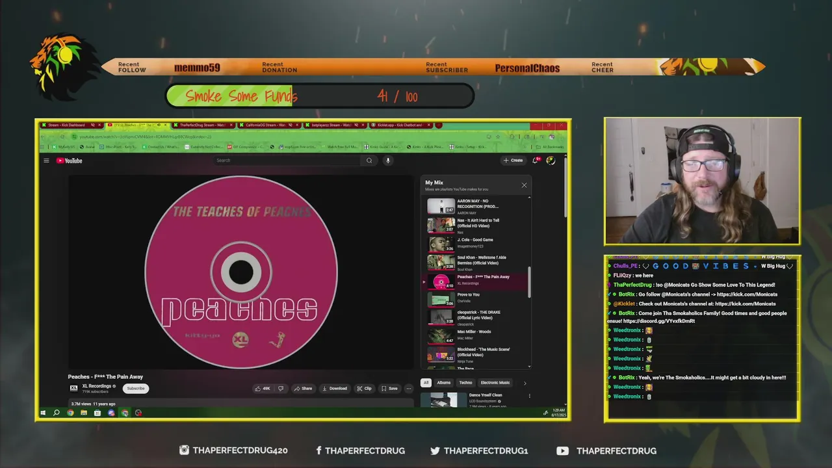Click the youtube.com address bar

click(279, 136)
